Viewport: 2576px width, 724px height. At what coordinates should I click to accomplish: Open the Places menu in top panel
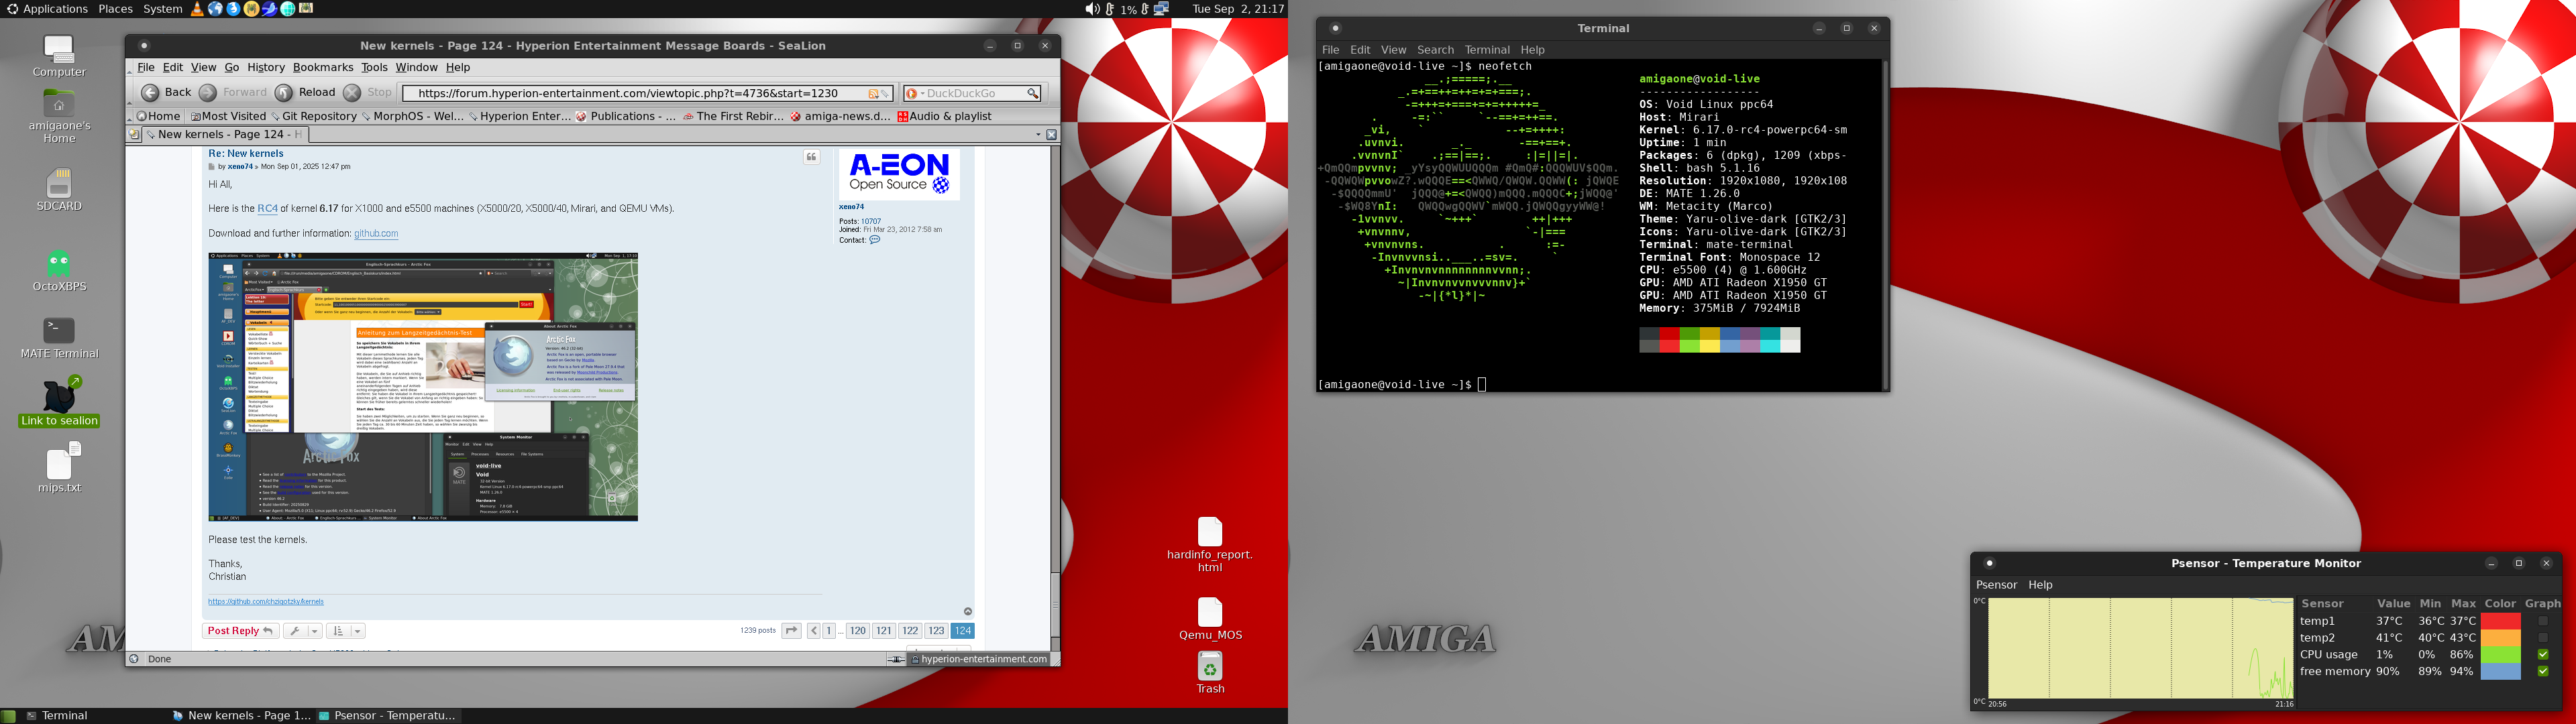(115, 9)
